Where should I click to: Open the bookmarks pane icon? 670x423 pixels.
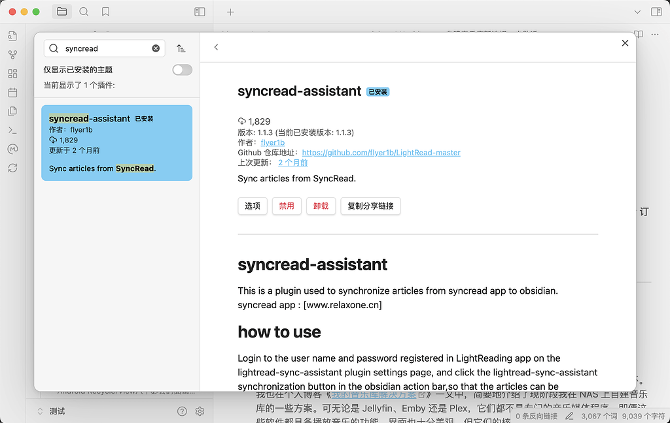[x=105, y=12]
